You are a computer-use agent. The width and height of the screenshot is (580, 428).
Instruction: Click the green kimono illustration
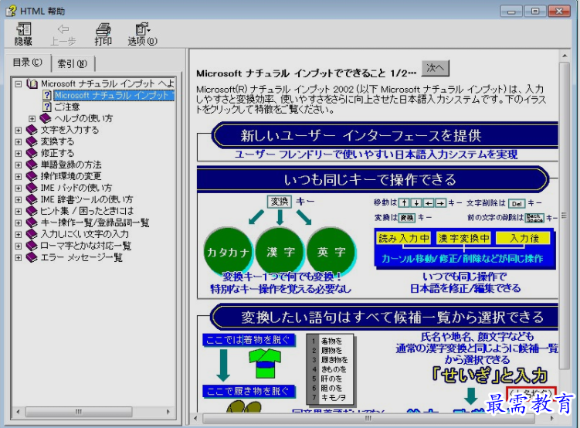coord(265,363)
